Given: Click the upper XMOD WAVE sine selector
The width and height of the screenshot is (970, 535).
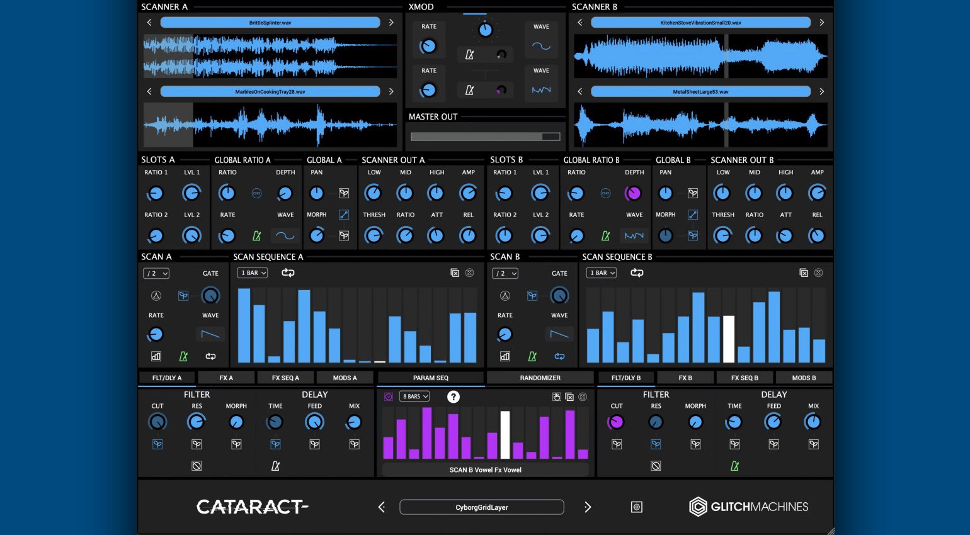Looking at the screenshot, I should coord(541,46).
